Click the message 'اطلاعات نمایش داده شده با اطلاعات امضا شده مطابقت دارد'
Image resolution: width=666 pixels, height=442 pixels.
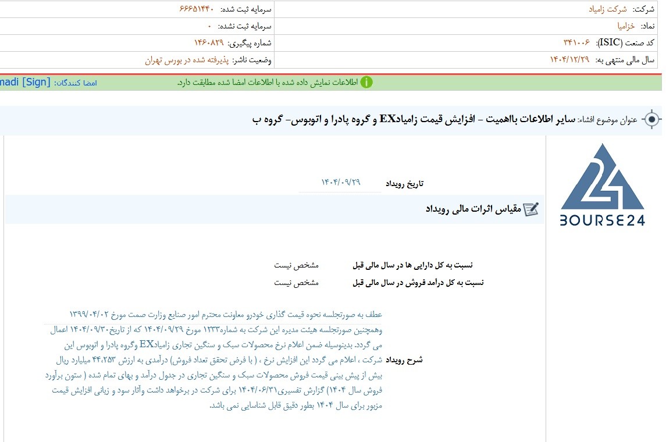click(x=268, y=83)
